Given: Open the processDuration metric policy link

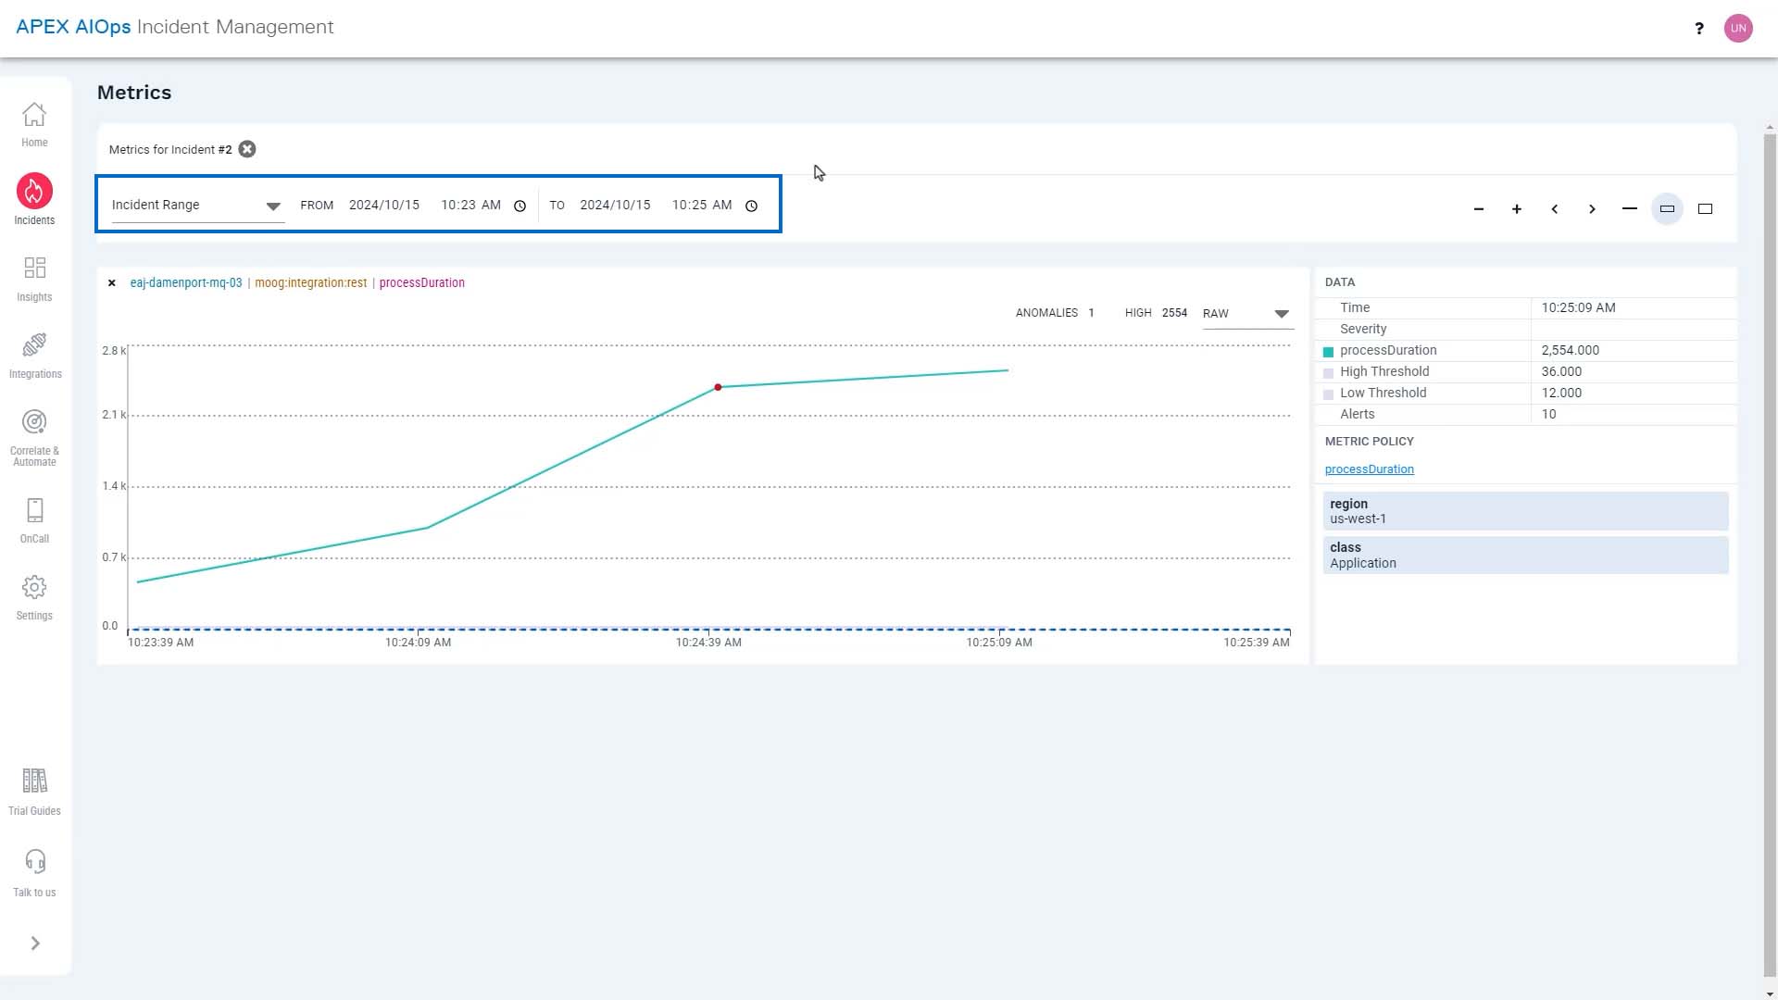Looking at the screenshot, I should click(1369, 469).
